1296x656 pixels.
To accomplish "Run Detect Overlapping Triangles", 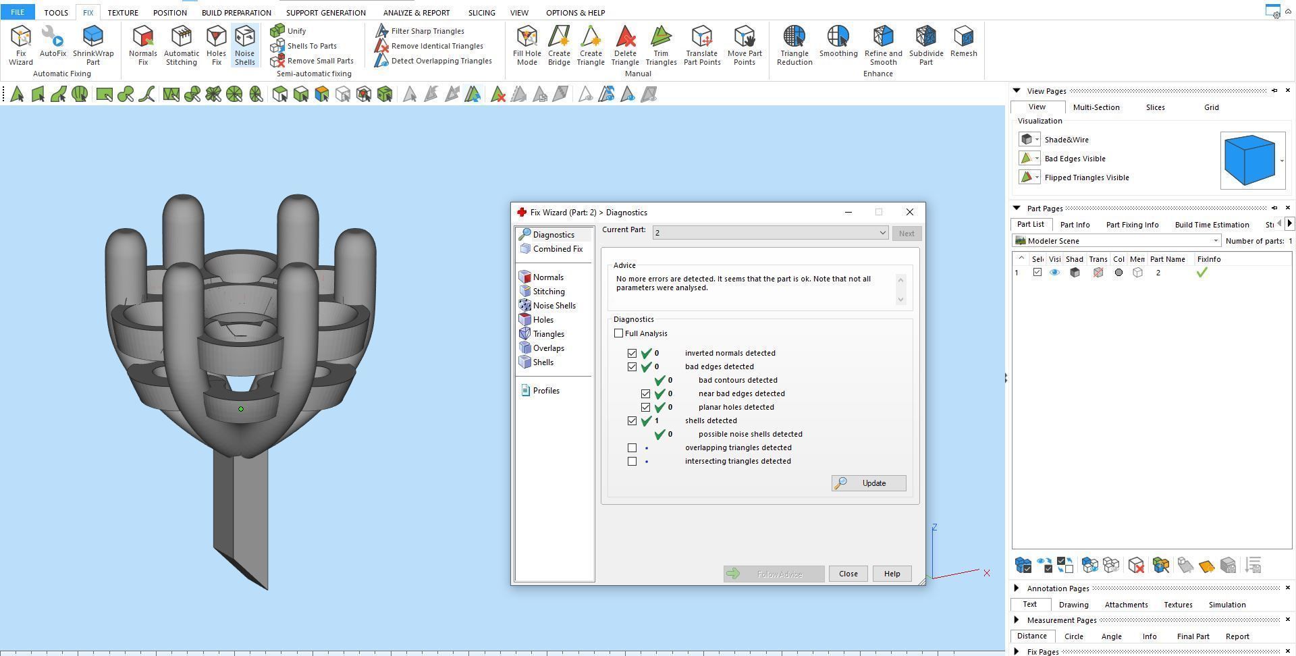I will [433, 61].
